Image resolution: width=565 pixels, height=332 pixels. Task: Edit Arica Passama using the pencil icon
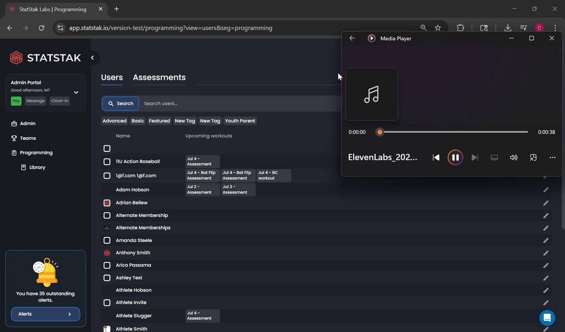[x=546, y=266]
